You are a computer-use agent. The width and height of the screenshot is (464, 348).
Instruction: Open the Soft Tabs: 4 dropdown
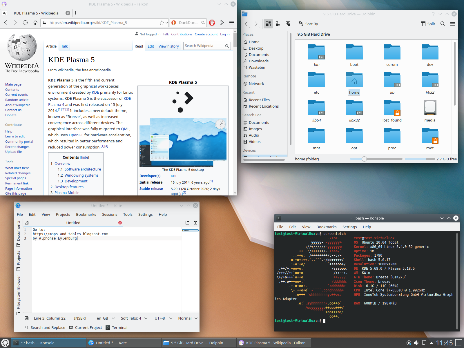click(x=134, y=318)
